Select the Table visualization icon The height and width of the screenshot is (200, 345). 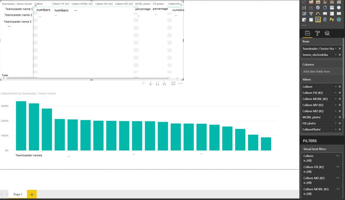(x=311, y=19)
